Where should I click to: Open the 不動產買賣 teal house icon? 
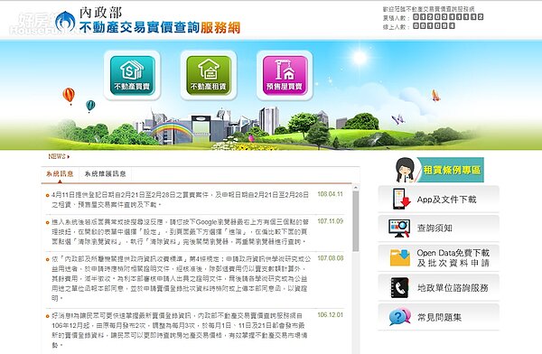point(132,75)
